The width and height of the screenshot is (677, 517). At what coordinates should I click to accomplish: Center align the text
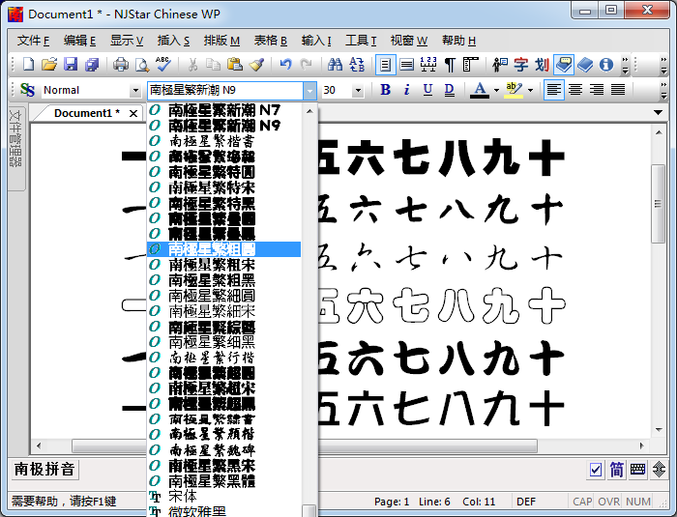pos(575,90)
